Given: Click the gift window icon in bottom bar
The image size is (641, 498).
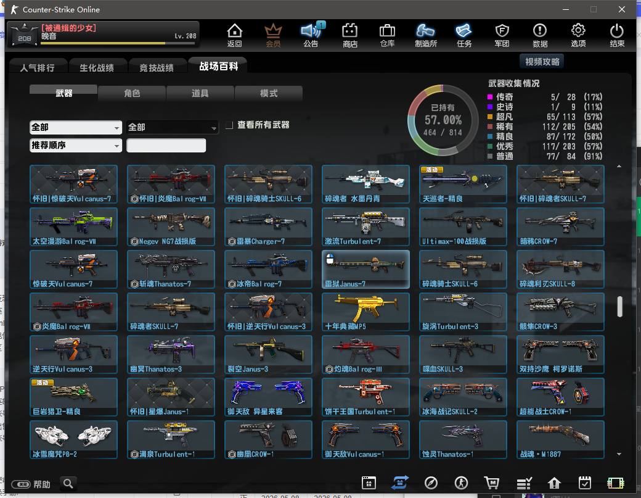Looking at the screenshot, I should (x=369, y=483).
